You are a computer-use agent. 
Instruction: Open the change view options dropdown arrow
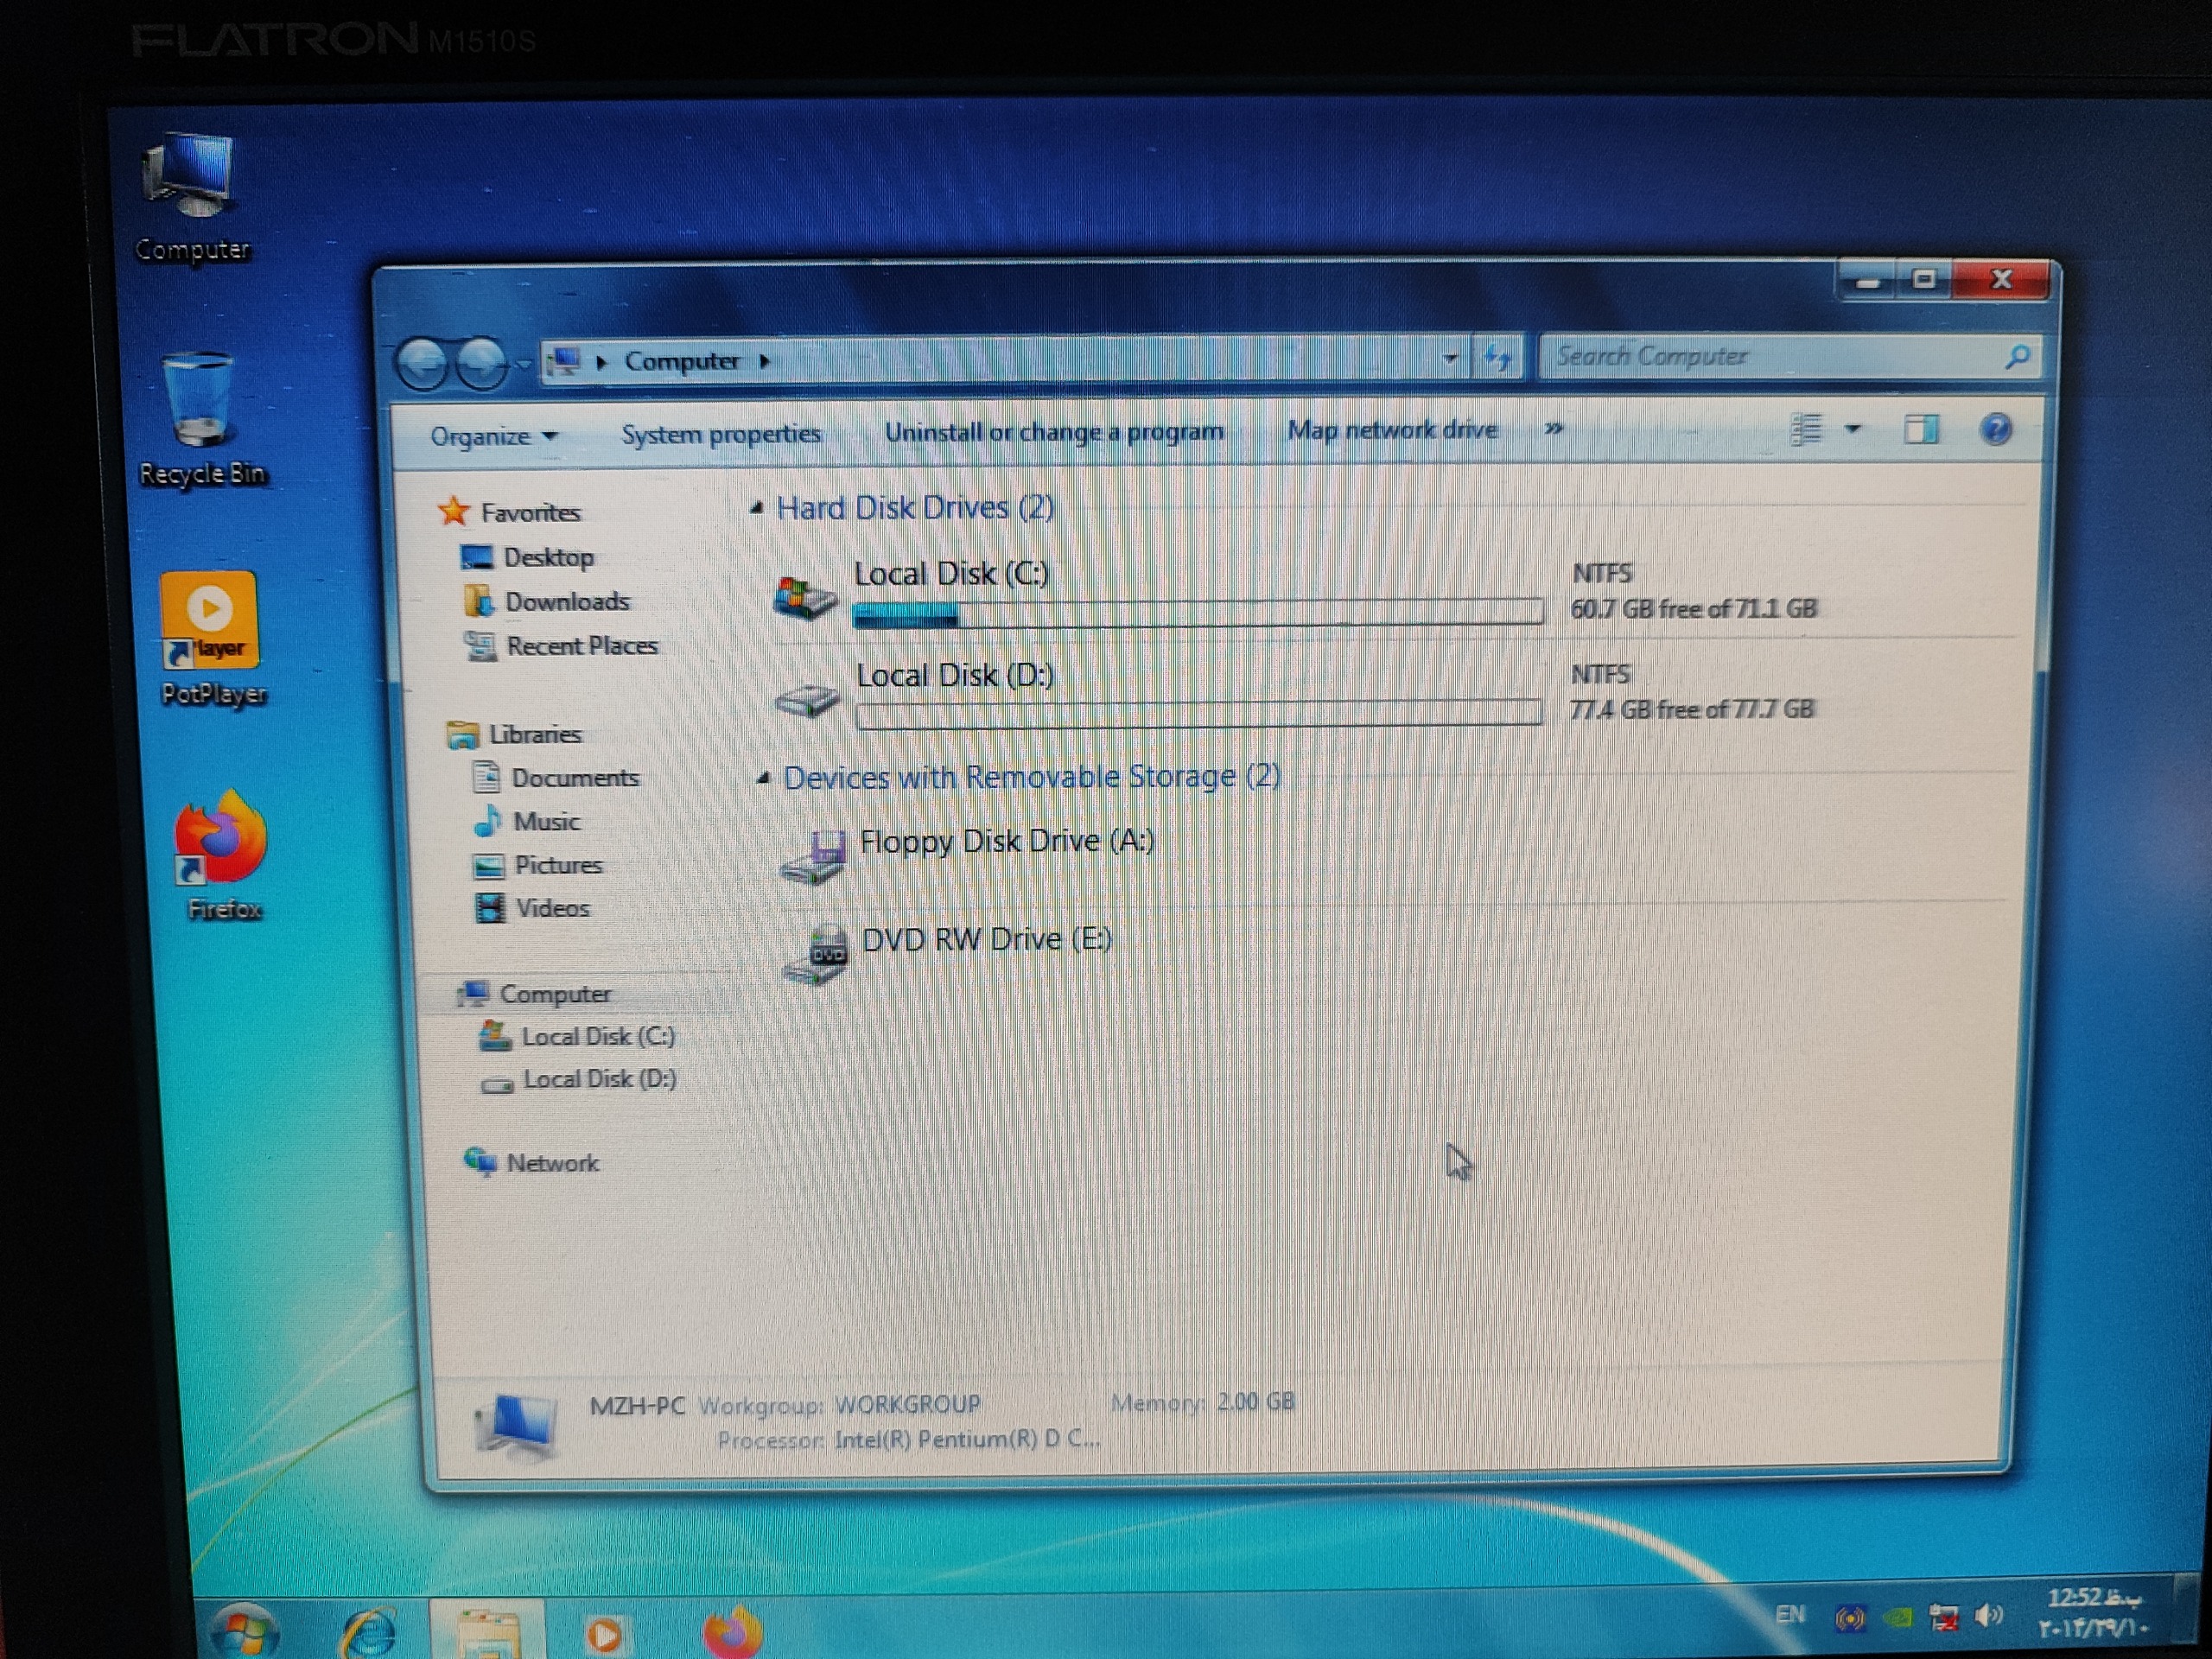pyautogui.click(x=1853, y=430)
